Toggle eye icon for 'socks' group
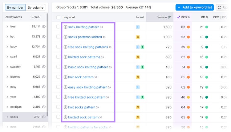Viewport: 231px width, 132px height. pyautogui.click(x=44, y=117)
